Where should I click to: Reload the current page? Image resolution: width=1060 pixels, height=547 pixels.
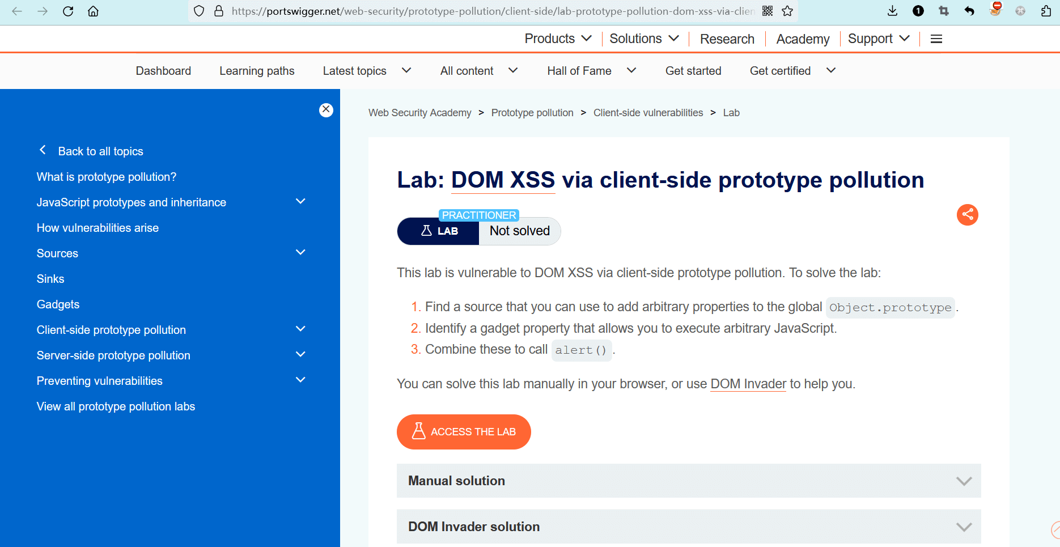(68, 11)
